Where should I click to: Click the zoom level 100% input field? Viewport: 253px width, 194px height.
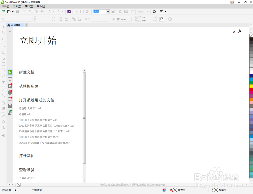click(99, 12)
